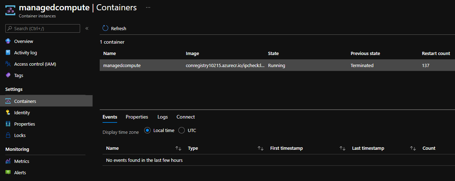The width and height of the screenshot is (455, 181).
Task: Sort events by Type column arrows
Action: pyautogui.click(x=260, y=148)
